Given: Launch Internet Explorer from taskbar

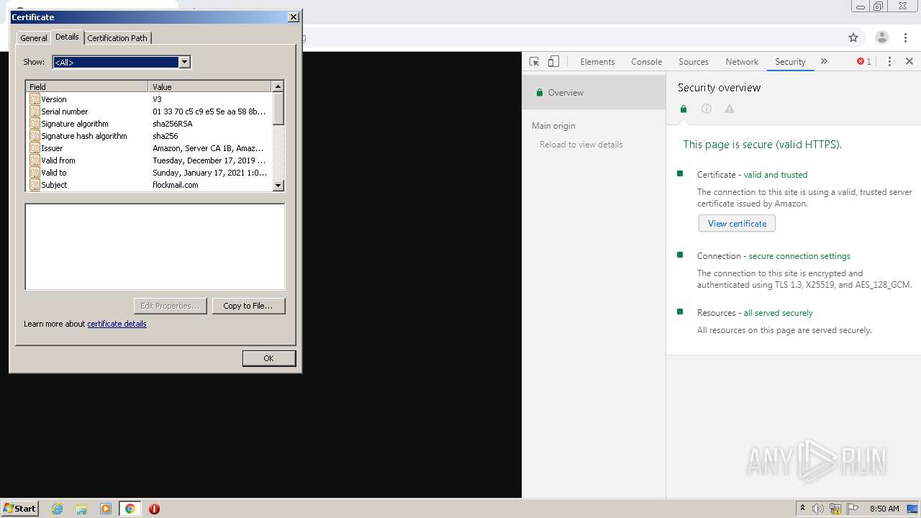Looking at the screenshot, I should (x=58, y=509).
